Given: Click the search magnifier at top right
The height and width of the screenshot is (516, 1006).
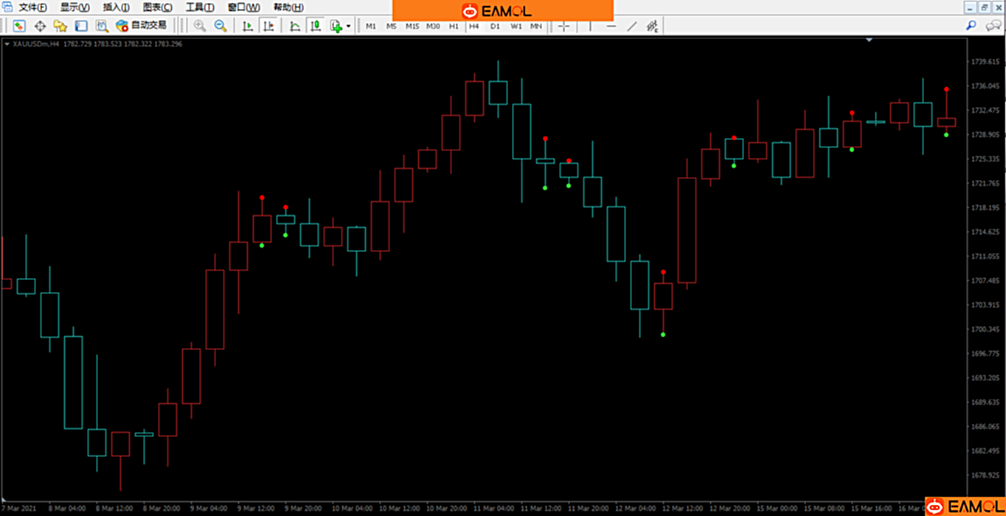Looking at the screenshot, I should (x=971, y=26).
